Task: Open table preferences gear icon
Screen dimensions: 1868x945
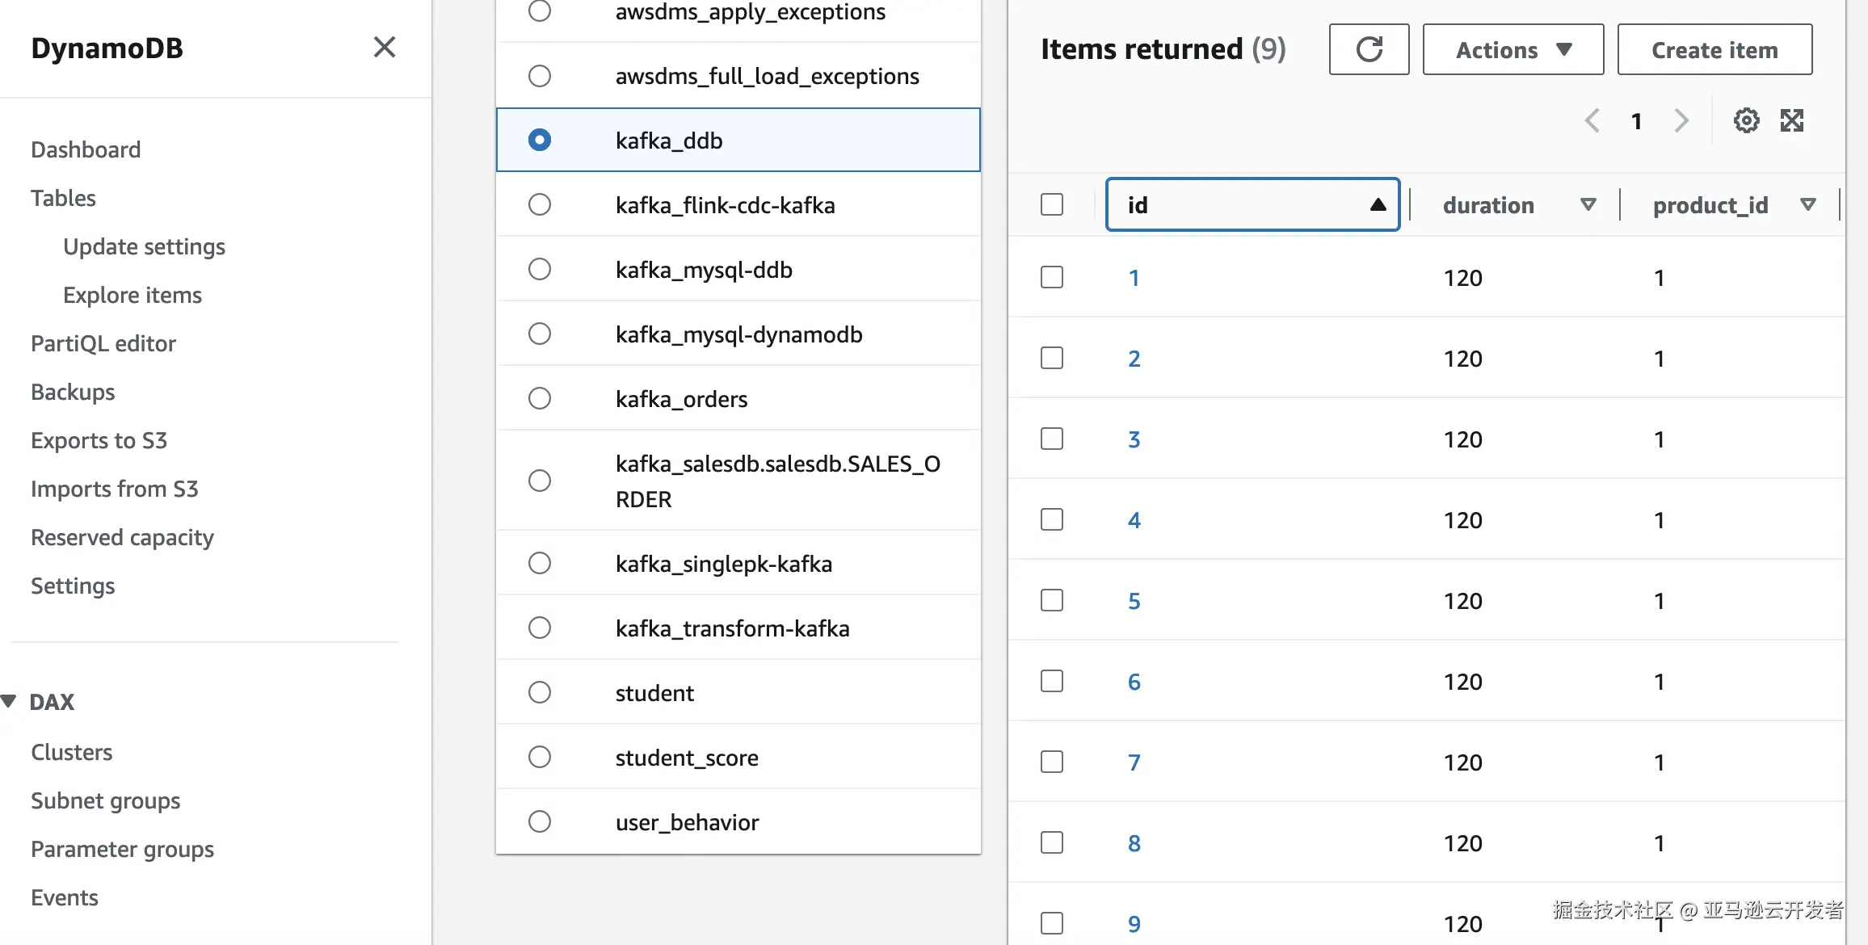Action: (1746, 121)
